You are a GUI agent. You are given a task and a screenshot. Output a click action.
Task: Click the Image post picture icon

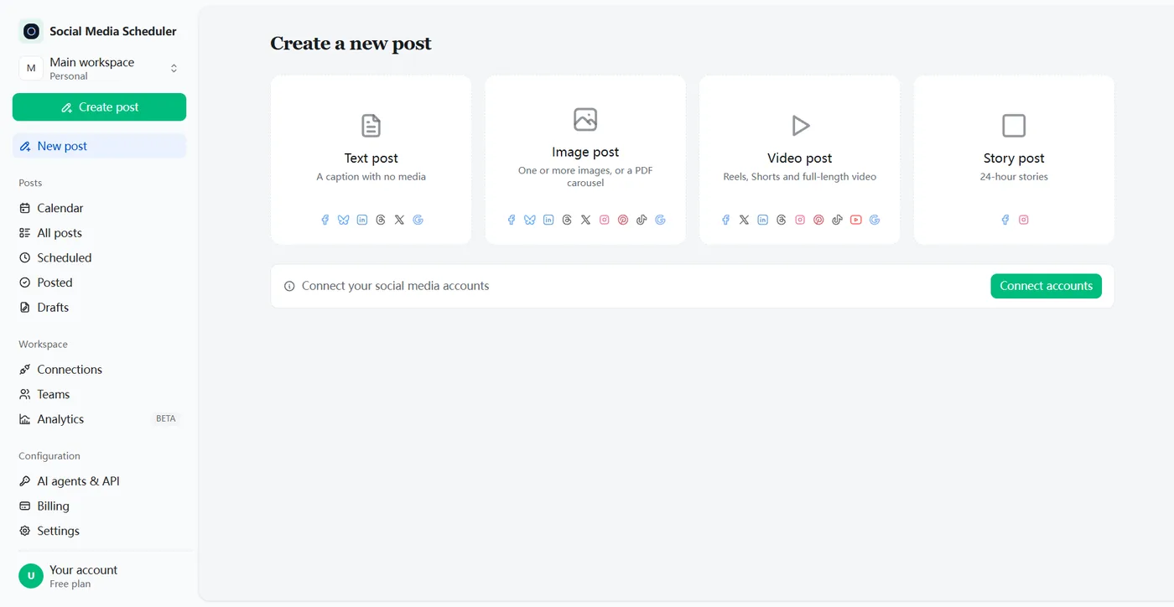[585, 119]
